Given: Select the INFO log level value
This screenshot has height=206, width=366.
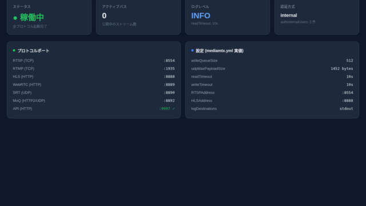Looking at the screenshot, I should click(x=201, y=15).
